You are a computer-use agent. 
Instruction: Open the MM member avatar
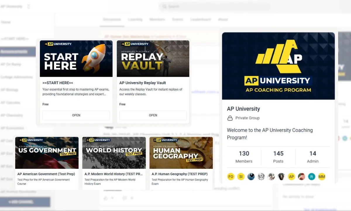tap(322, 177)
